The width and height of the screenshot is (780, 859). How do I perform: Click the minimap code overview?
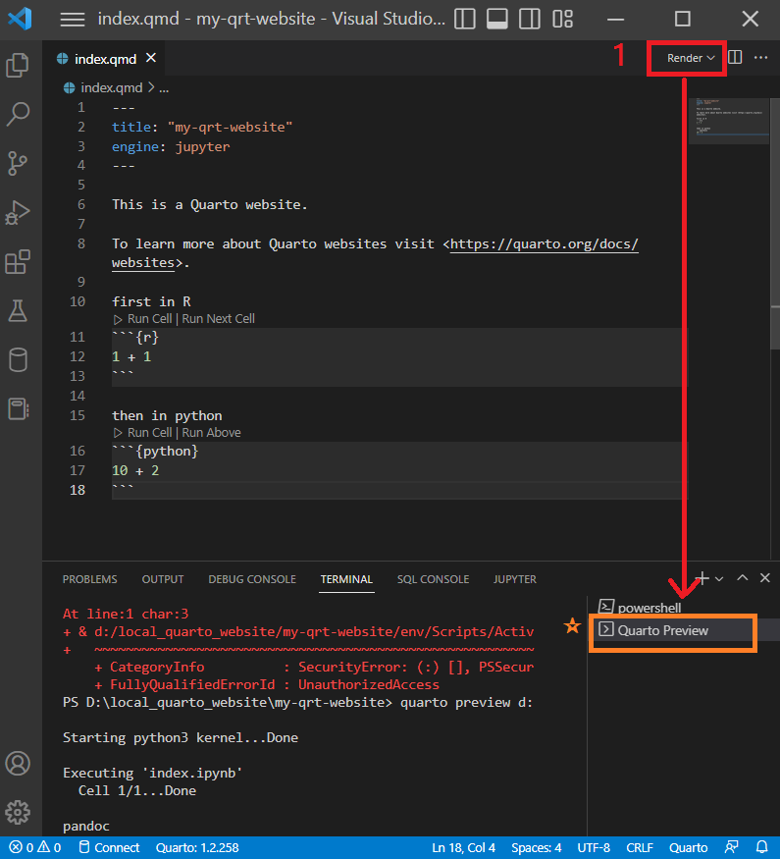click(x=729, y=121)
